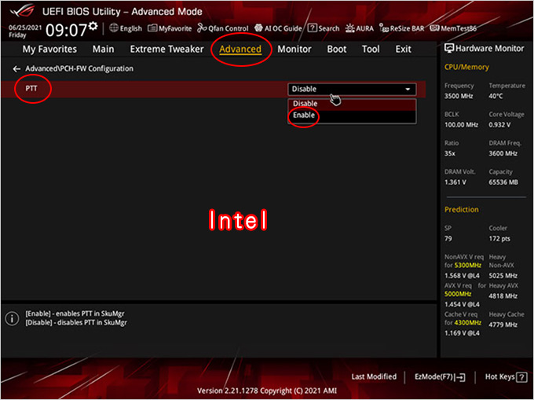534x400 pixels.
Task: Switch to EzMode(F7)
Action: point(440,377)
